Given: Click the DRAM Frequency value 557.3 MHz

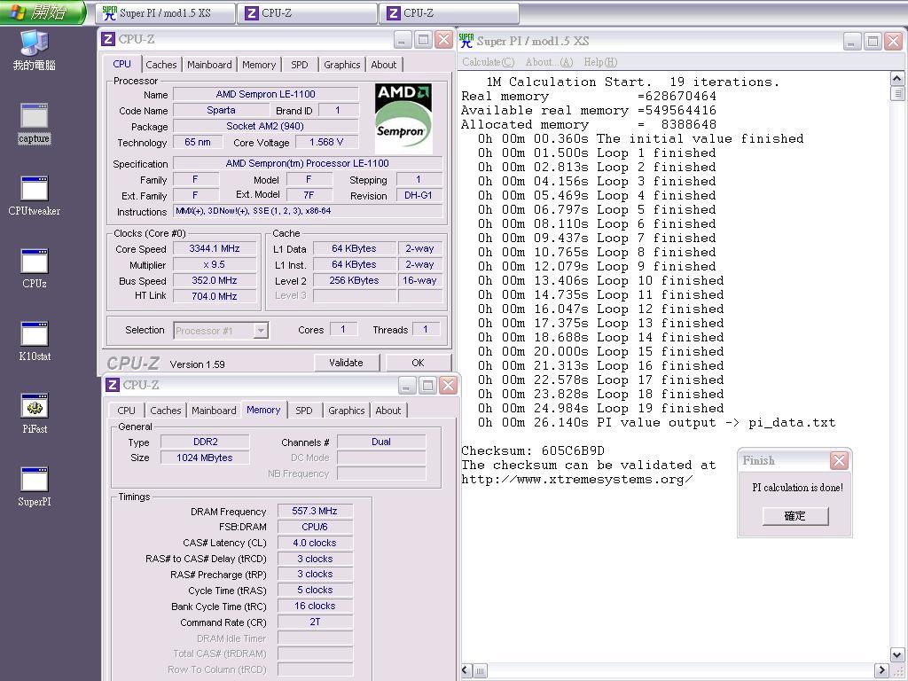Looking at the screenshot, I should click(x=315, y=511).
